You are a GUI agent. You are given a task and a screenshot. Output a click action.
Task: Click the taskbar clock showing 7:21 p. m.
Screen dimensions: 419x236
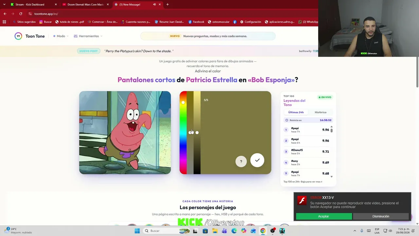click(x=402, y=231)
